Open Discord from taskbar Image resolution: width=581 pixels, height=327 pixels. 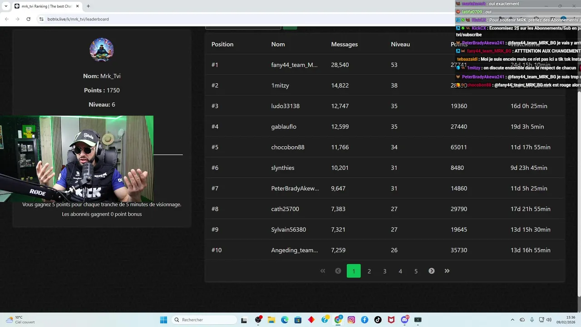404,320
